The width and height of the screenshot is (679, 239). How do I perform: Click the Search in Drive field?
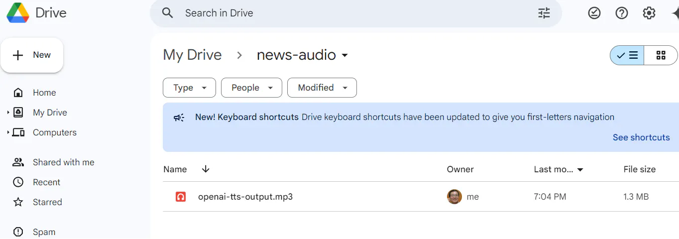pyautogui.click(x=356, y=13)
